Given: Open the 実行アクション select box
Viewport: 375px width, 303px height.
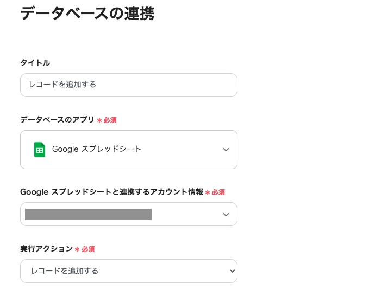Looking at the screenshot, I should click(129, 271).
